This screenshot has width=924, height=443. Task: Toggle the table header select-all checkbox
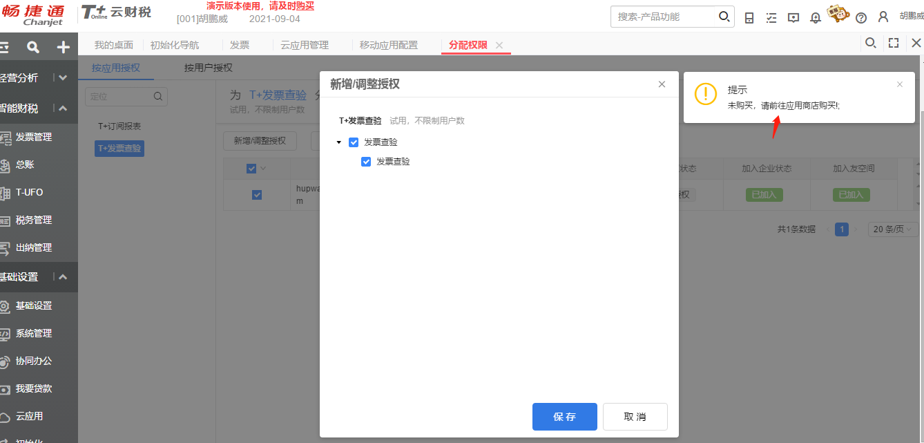click(x=251, y=169)
